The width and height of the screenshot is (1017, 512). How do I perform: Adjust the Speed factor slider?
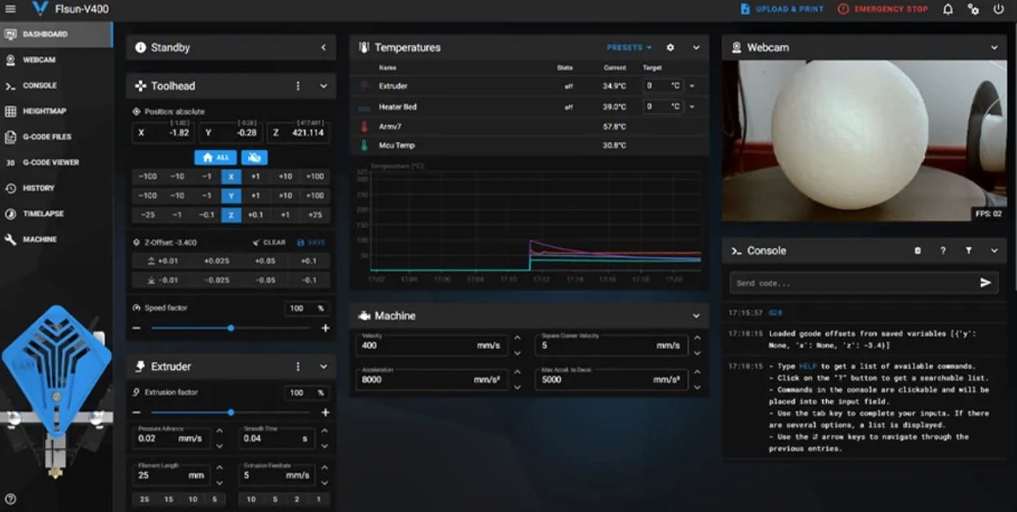231,328
